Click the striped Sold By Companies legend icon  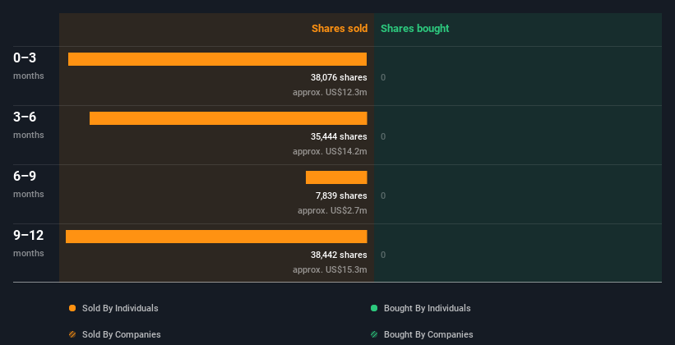pyautogui.click(x=72, y=334)
